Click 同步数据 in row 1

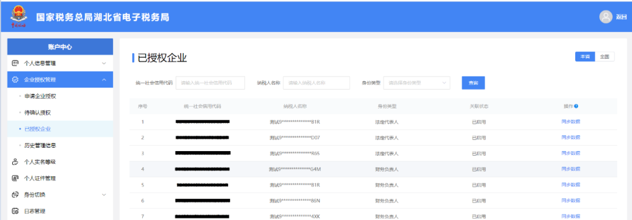(571, 121)
